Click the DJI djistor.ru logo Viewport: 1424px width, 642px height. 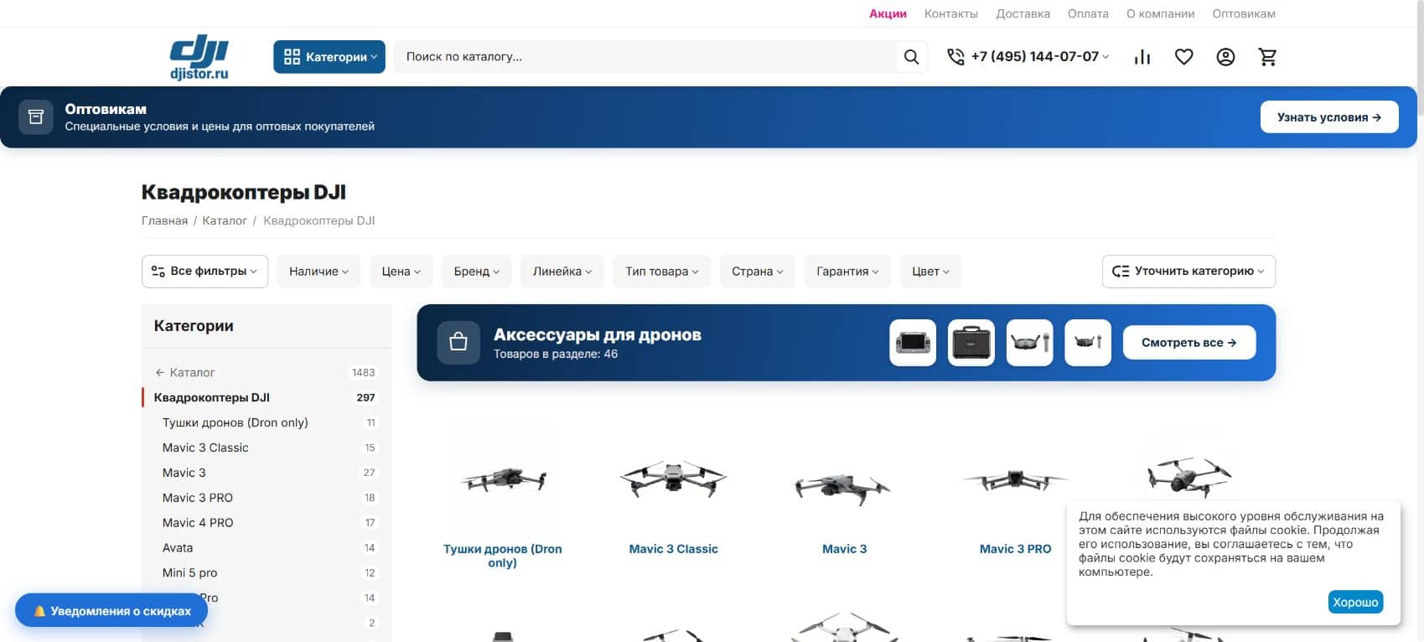tap(199, 58)
